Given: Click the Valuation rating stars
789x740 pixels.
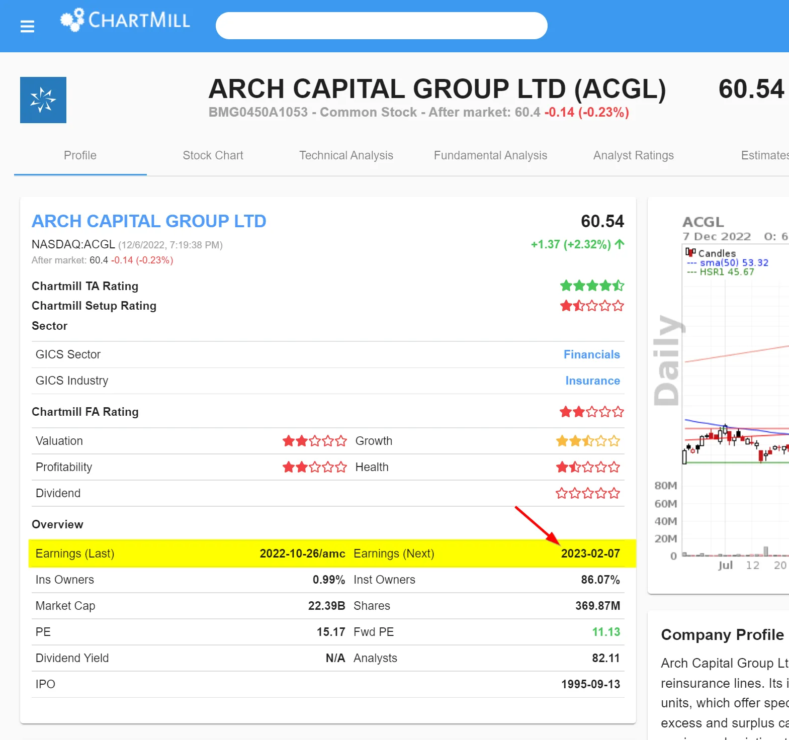Looking at the screenshot, I should tap(315, 441).
